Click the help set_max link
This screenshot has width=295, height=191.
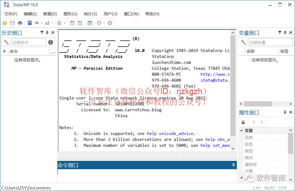[215, 146]
